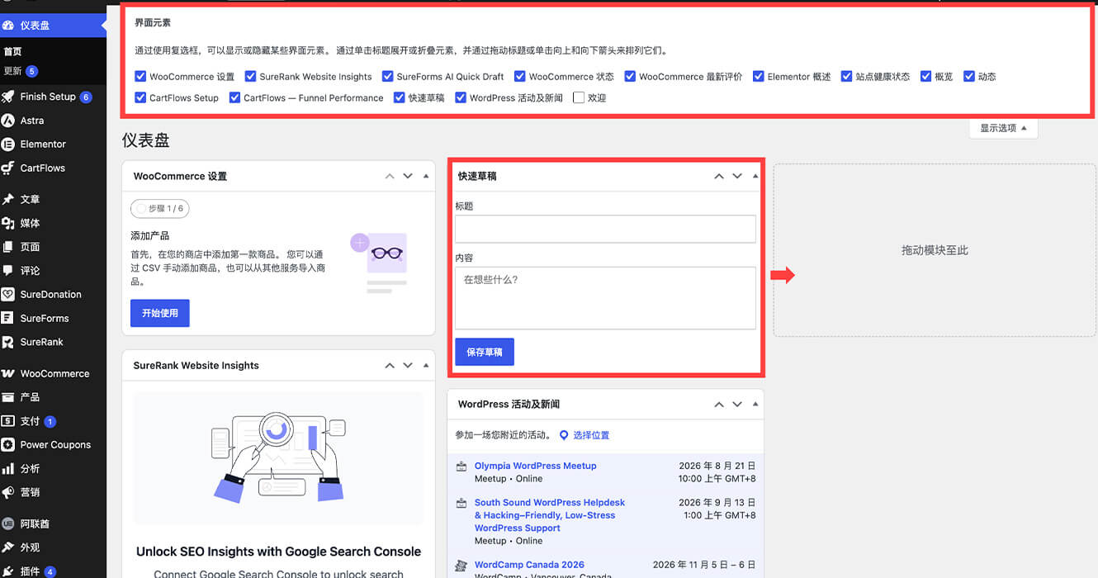
Task: Move SureRank Website Insights widget down
Action: [x=408, y=366]
